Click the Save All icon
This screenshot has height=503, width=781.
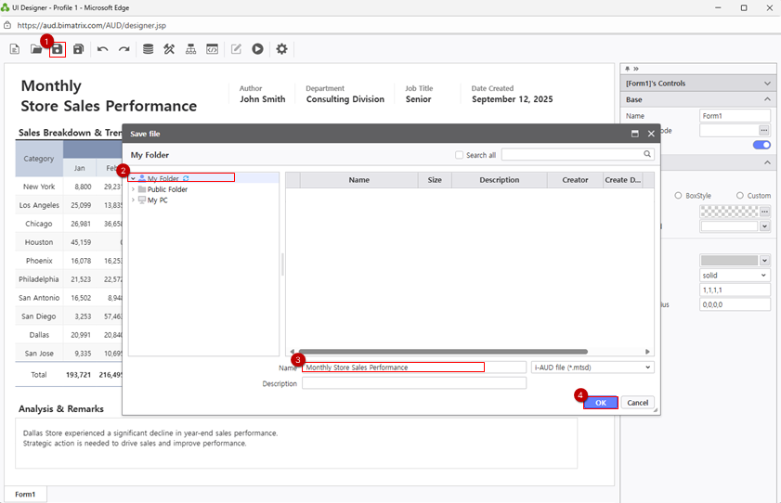point(79,49)
